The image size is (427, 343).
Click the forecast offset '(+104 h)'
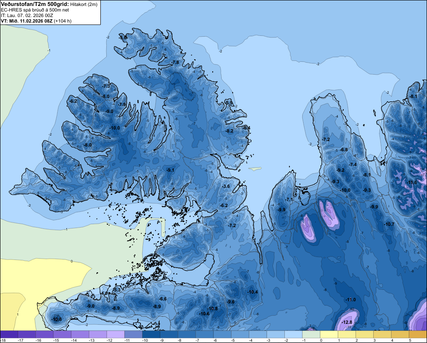(63, 21)
